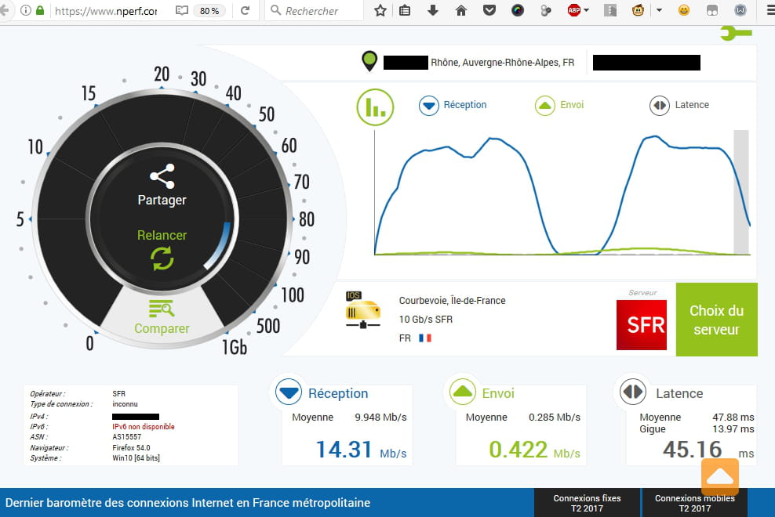Expand the Adblock Plus dropdown arrow
Image resolution: width=775 pixels, height=517 pixels.
pos(586,10)
